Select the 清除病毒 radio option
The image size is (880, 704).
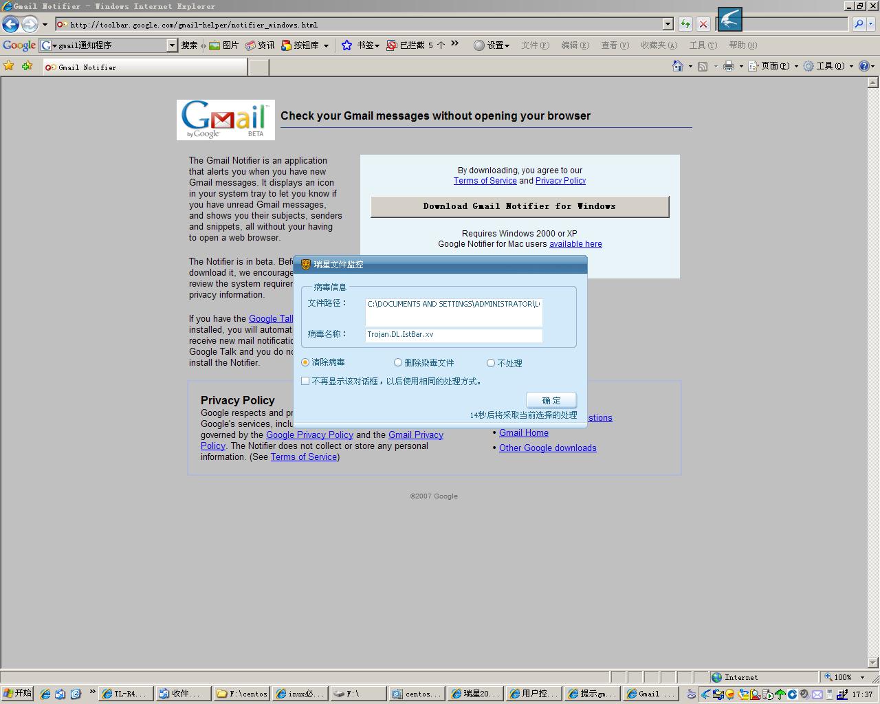click(305, 362)
